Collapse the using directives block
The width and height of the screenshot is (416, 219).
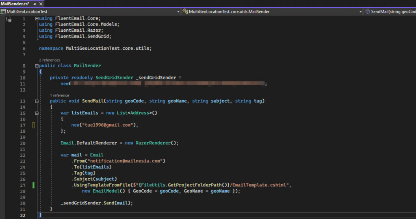(37, 19)
